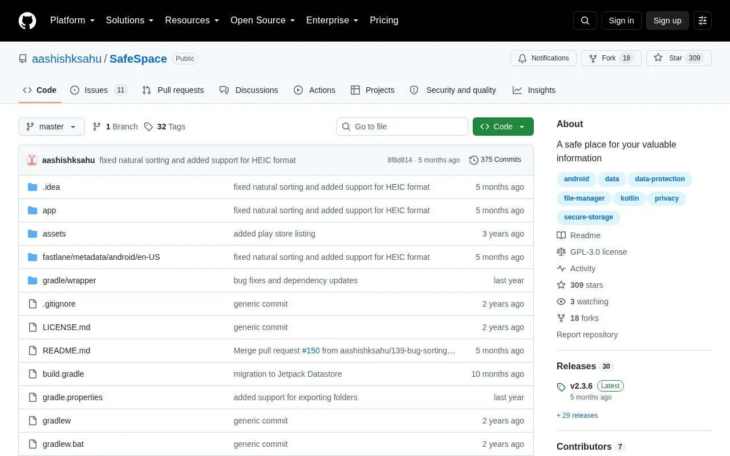Click the star icon beside 309 stars
The width and height of the screenshot is (730, 456).
tap(561, 285)
